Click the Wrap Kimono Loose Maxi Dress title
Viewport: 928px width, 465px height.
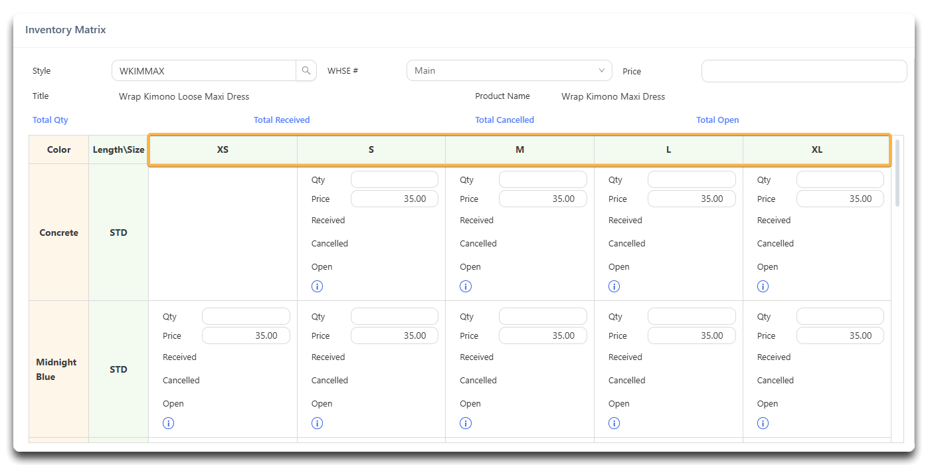pos(184,96)
